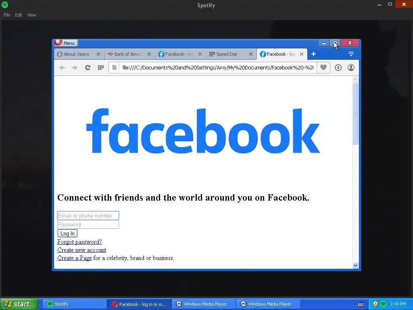Click the scrollbar down arrow
413x310 pixels.
355,265
